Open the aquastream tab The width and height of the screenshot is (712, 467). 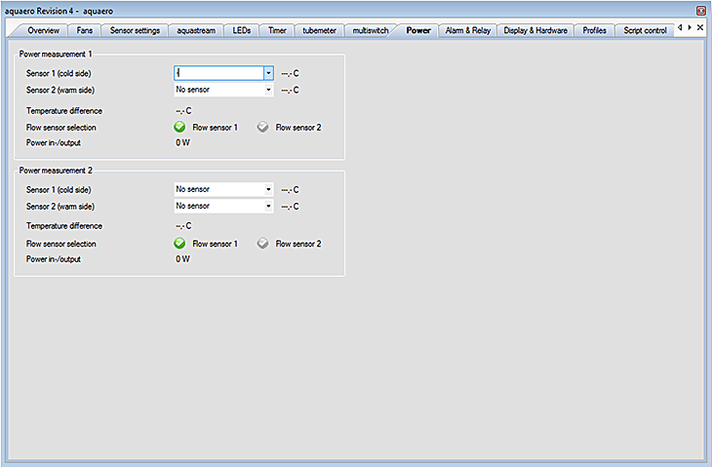[x=196, y=30]
